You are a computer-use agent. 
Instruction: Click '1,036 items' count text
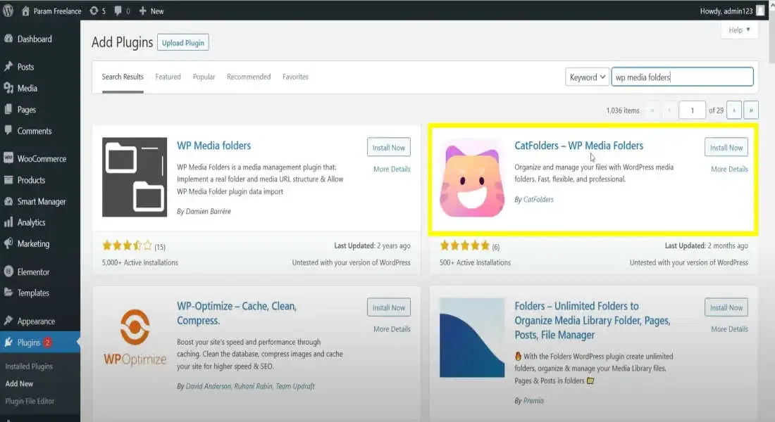(623, 110)
